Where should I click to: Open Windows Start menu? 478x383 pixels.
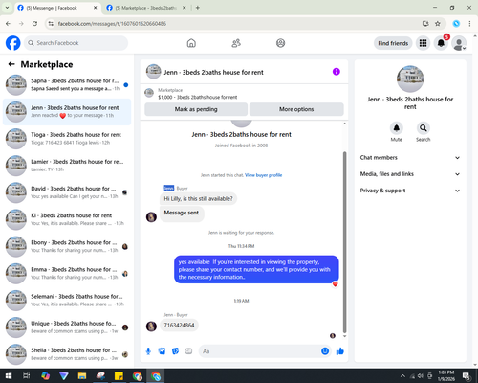pos(9,376)
